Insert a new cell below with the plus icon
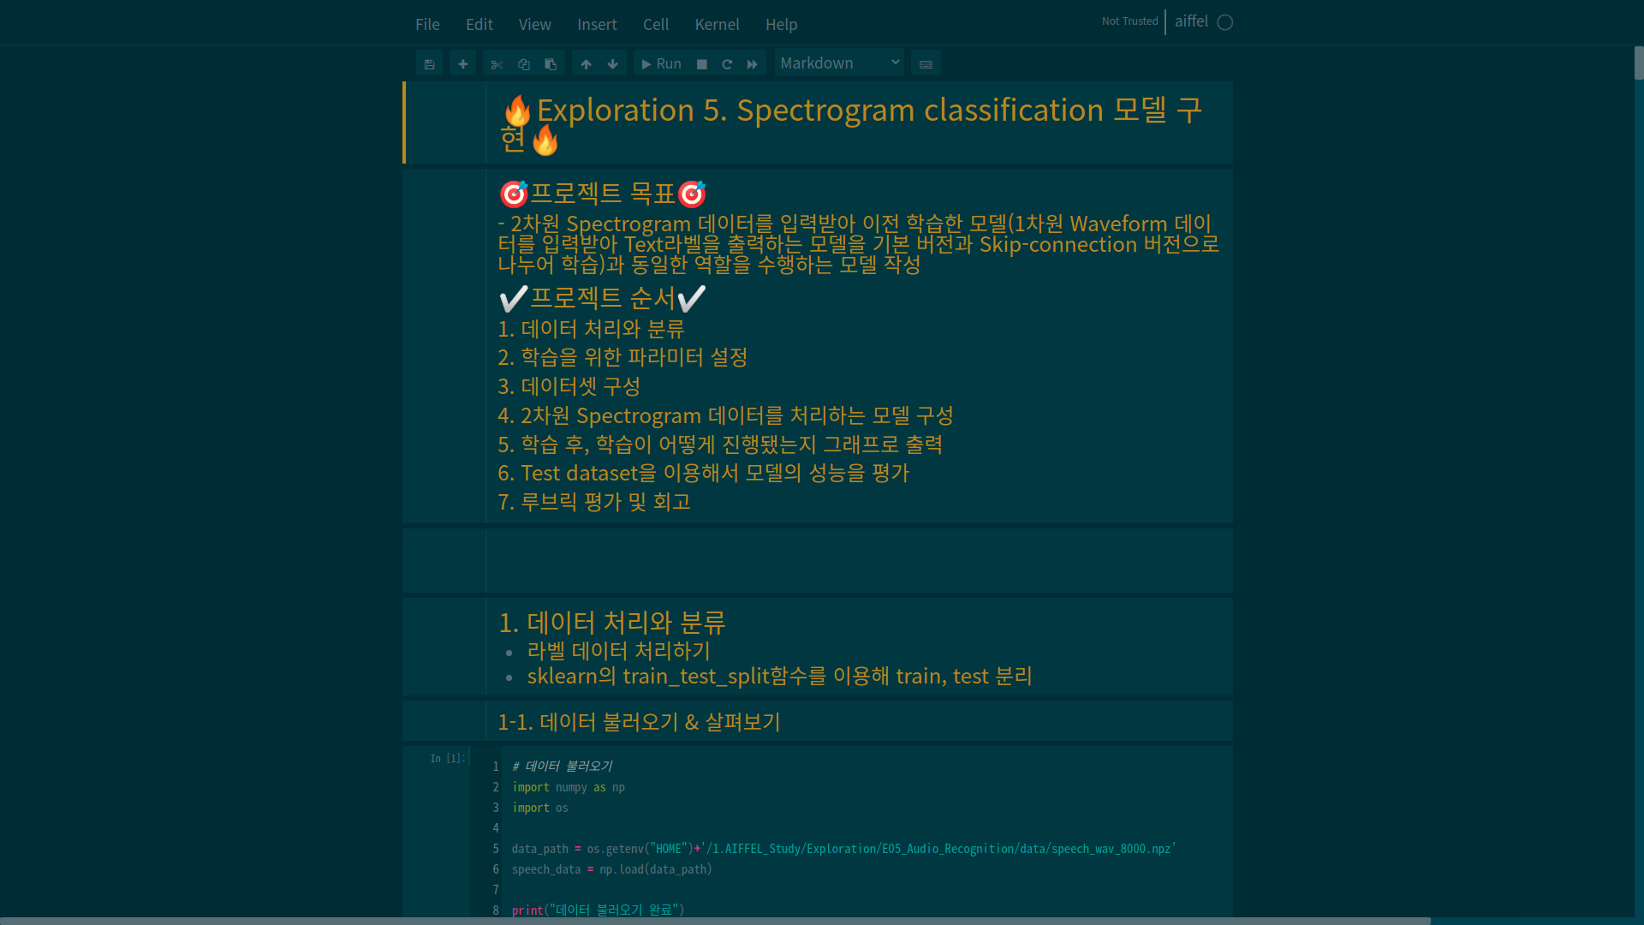This screenshot has width=1644, height=925. tap(462, 64)
